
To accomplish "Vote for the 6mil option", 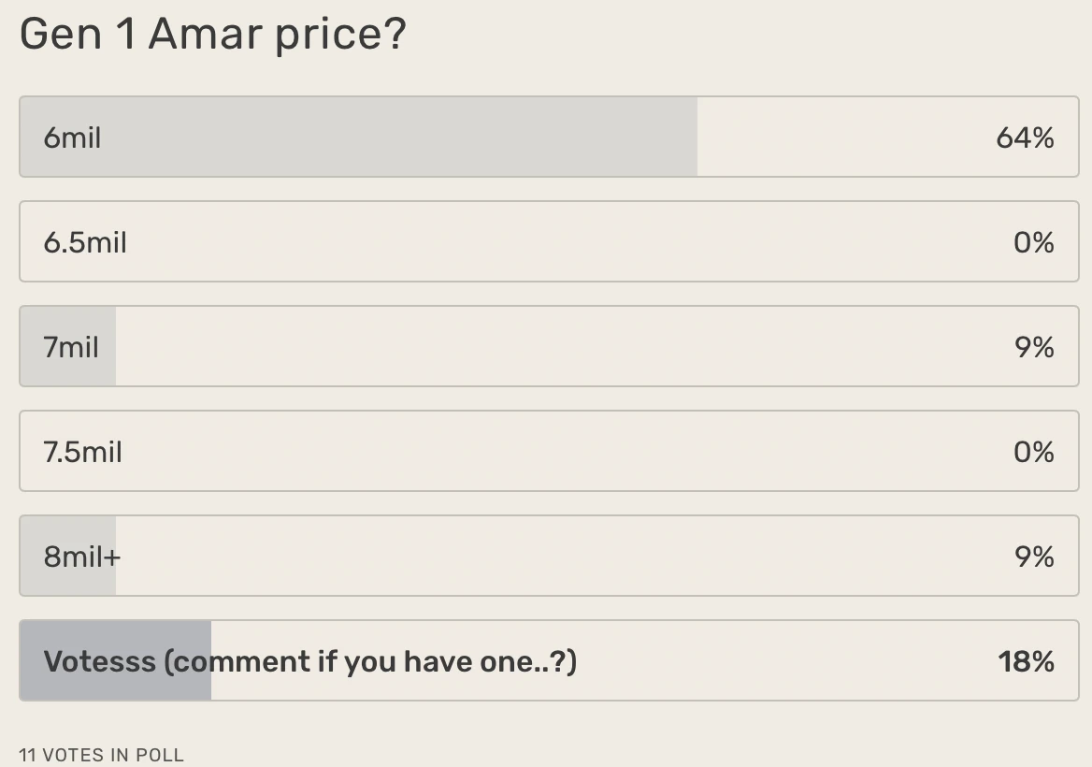I will 546,137.
